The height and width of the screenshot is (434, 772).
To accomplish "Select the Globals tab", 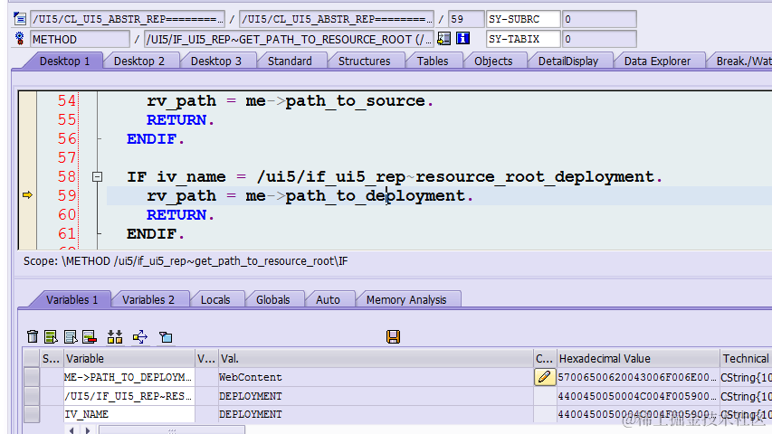I will point(272,299).
